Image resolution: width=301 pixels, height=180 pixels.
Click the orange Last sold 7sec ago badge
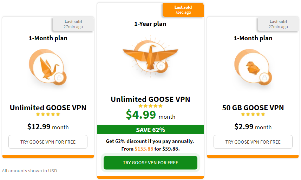click(183, 10)
